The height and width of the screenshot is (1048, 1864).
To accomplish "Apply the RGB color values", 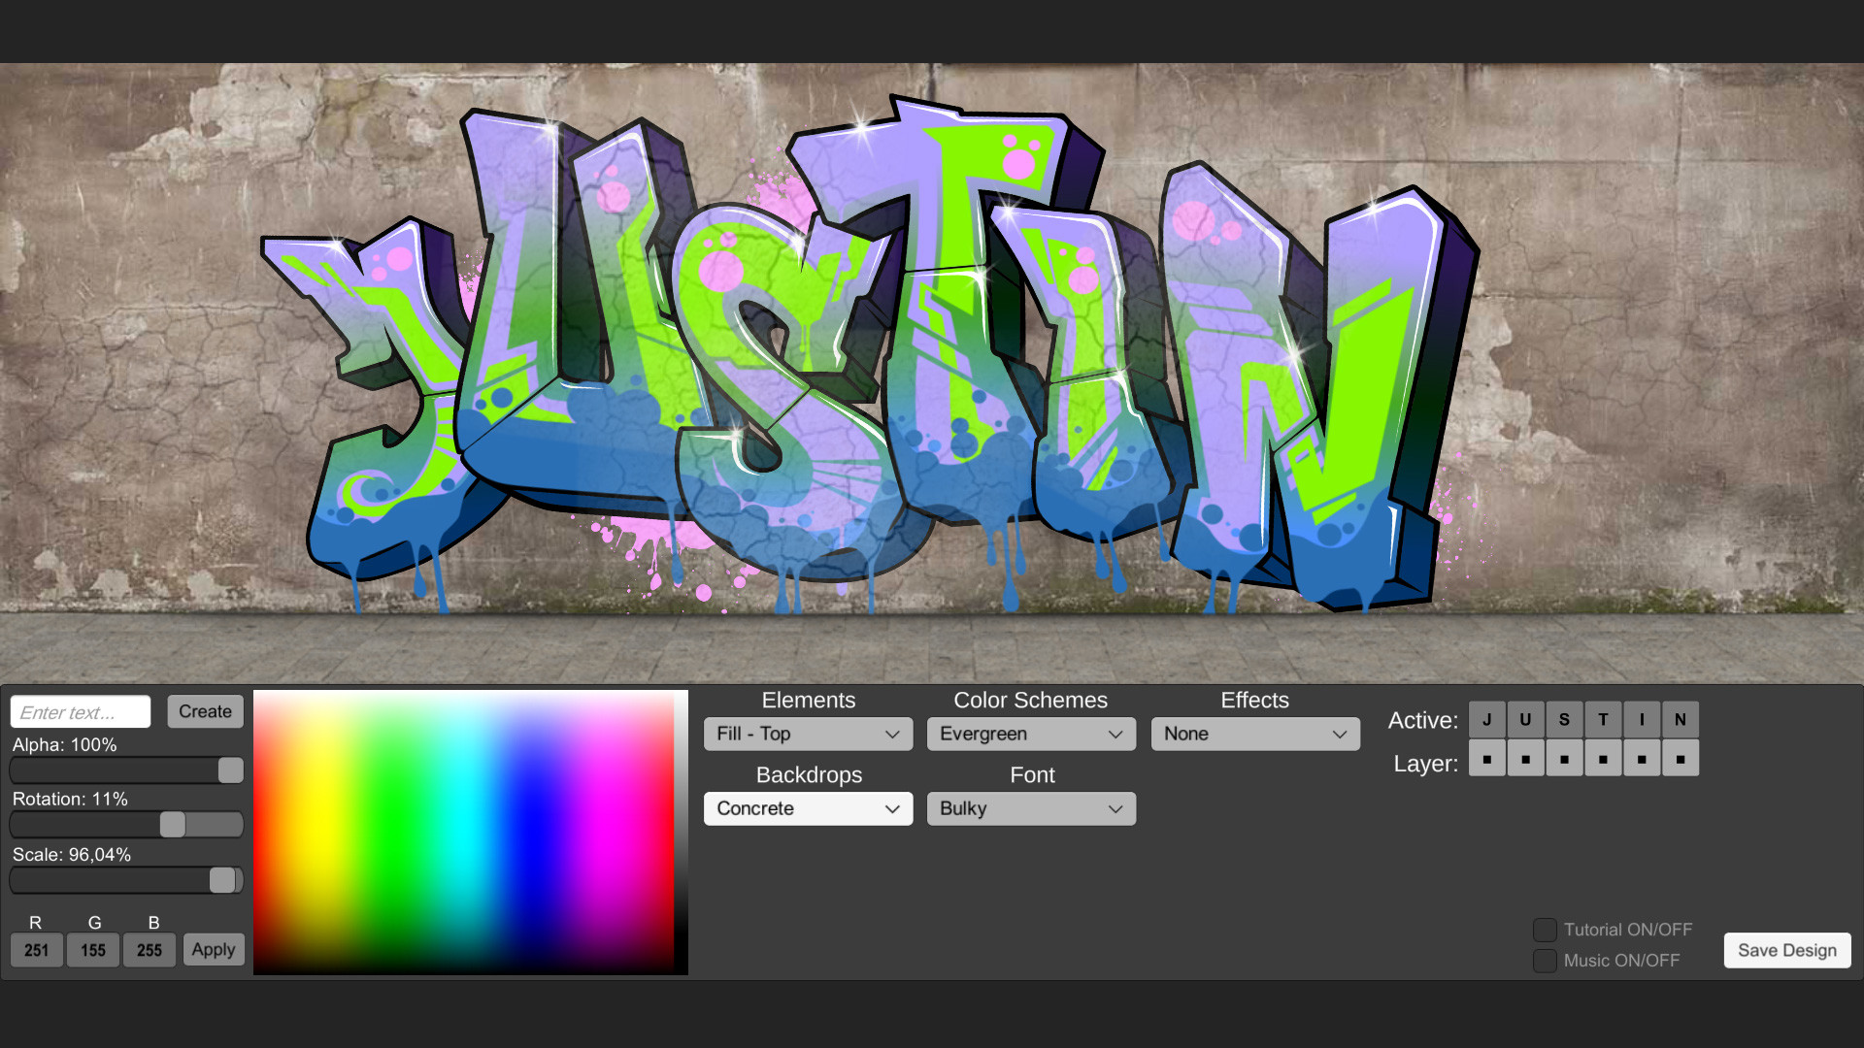I will [x=213, y=949].
